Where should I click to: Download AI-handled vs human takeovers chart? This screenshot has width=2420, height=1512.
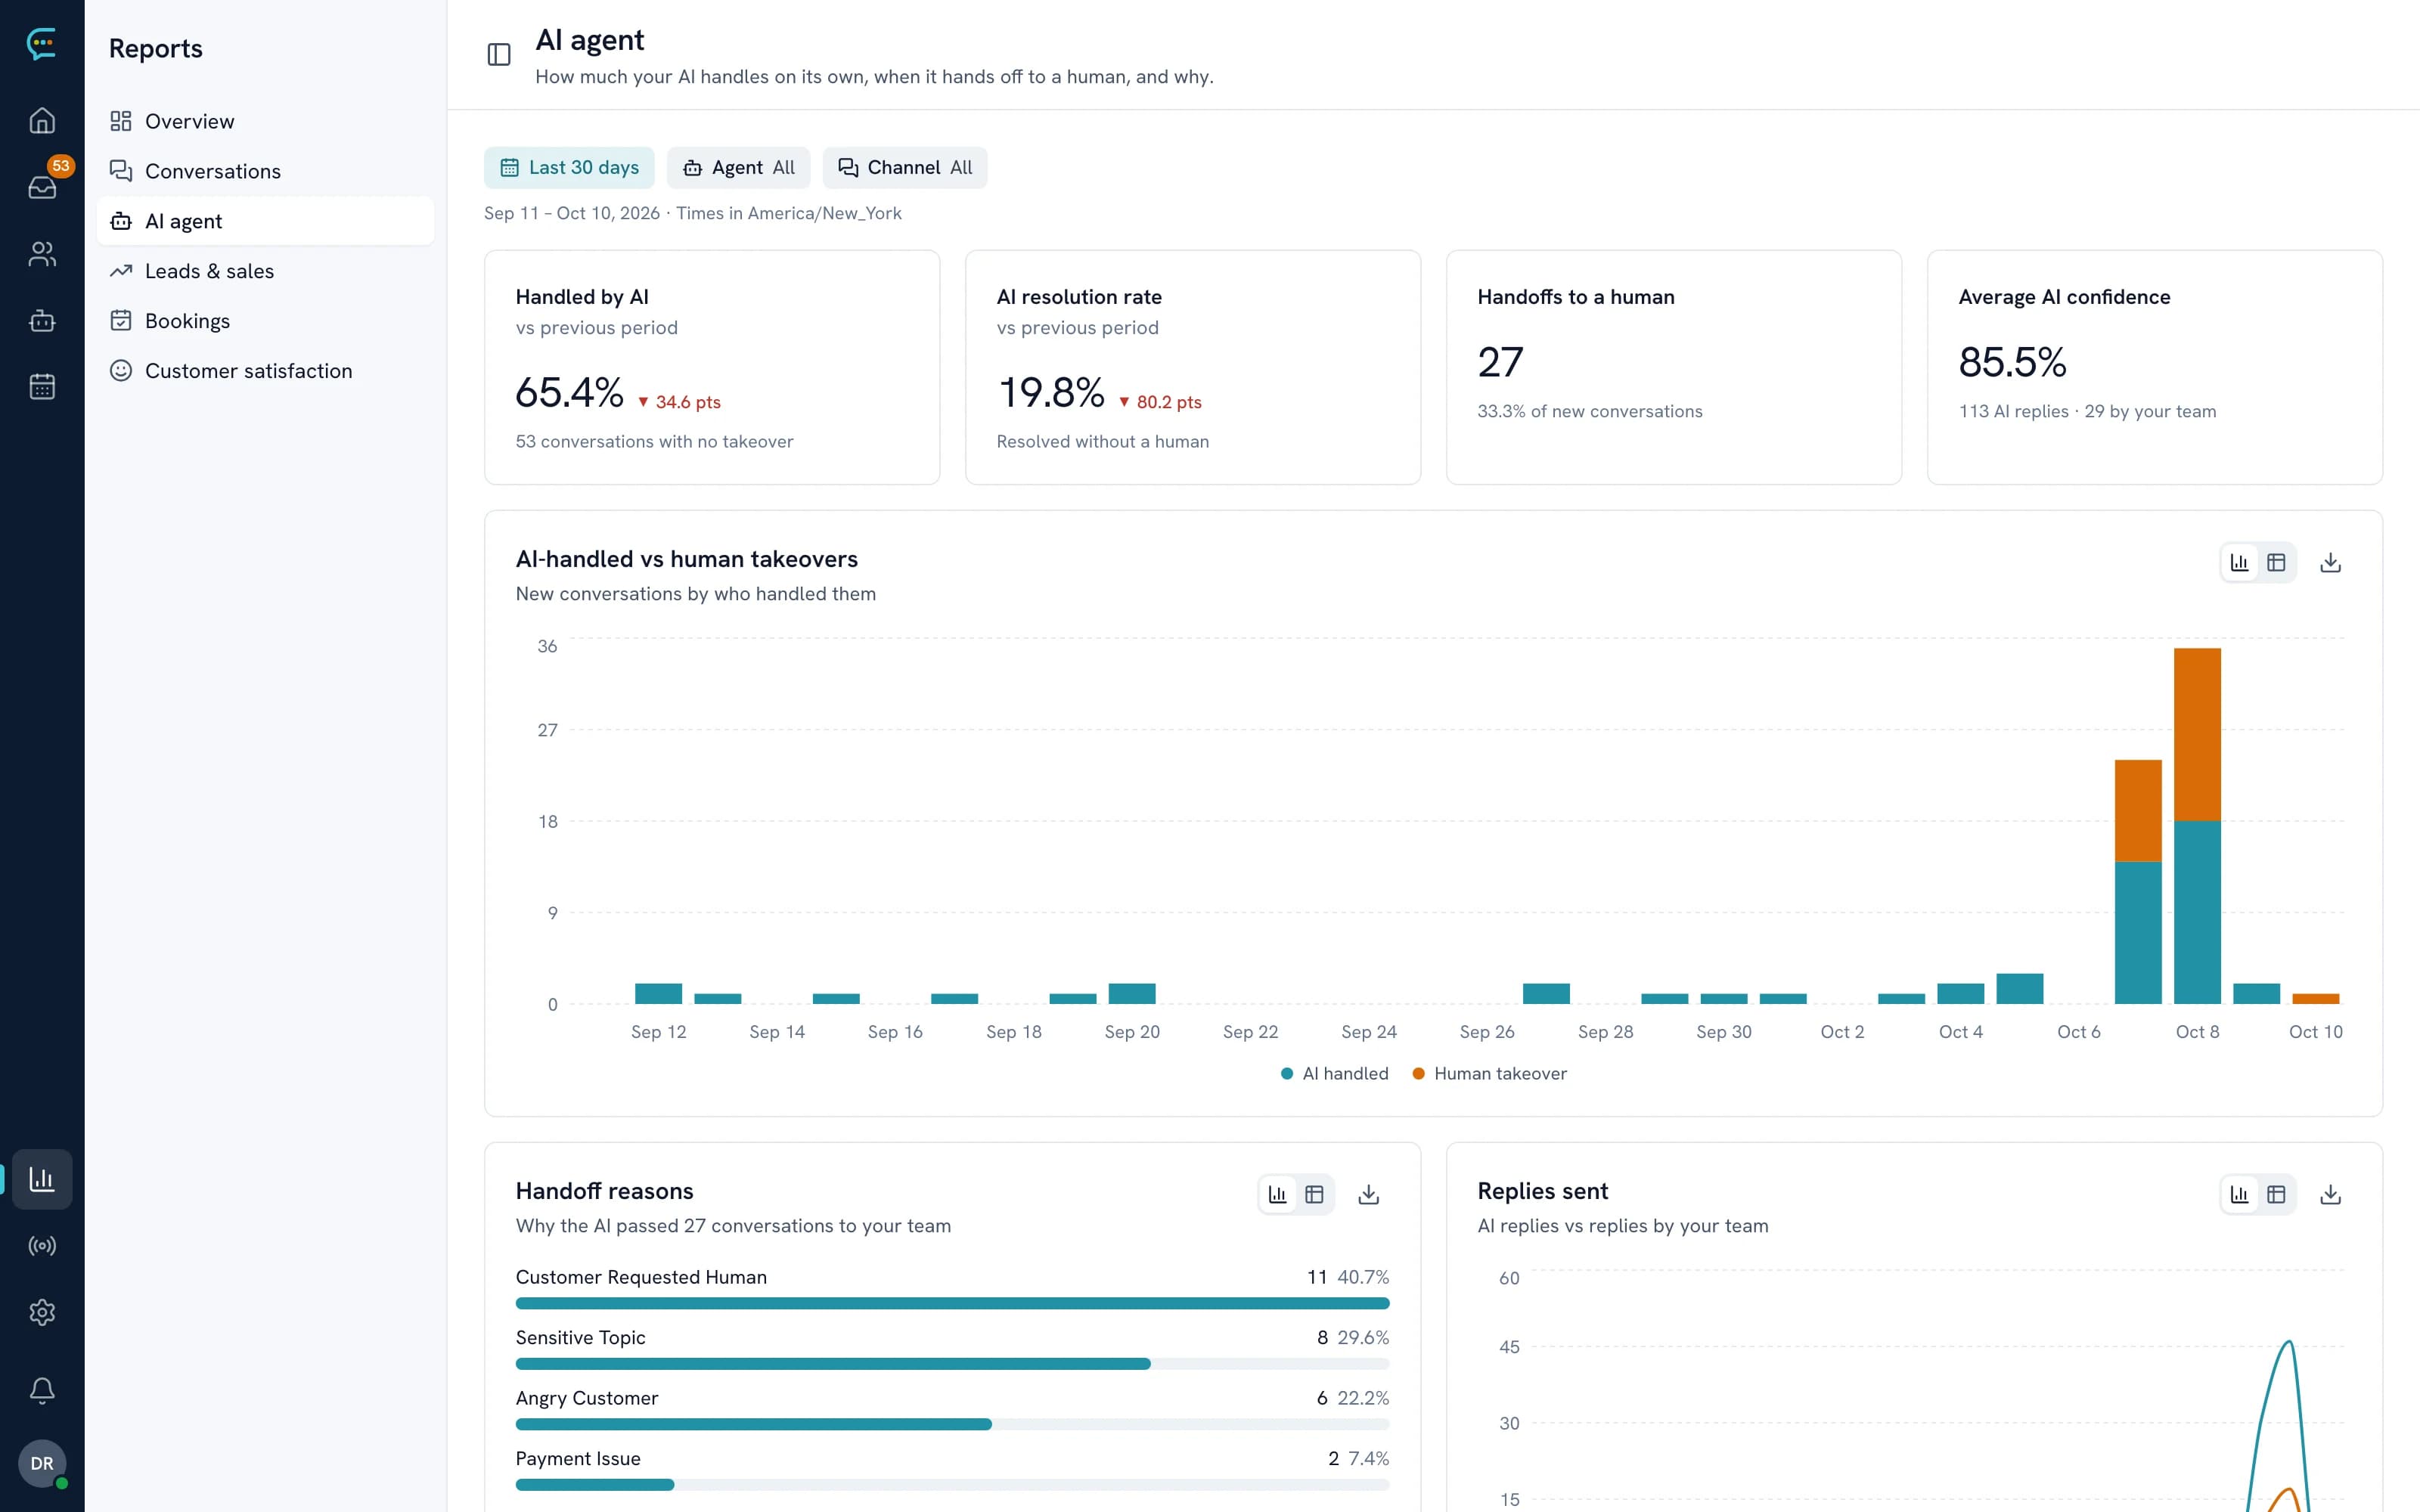pos(2330,563)
